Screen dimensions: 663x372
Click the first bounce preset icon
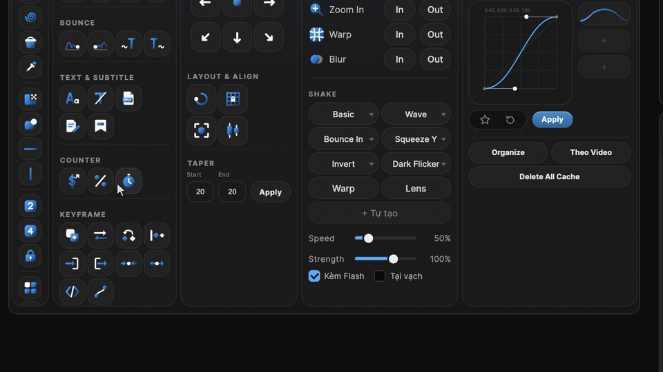73,44
